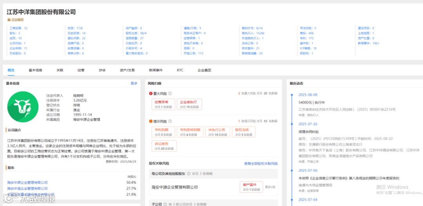423x206 pixels.
Task: Open the 涉诉 tab
Action: click(x=102, y=70)
